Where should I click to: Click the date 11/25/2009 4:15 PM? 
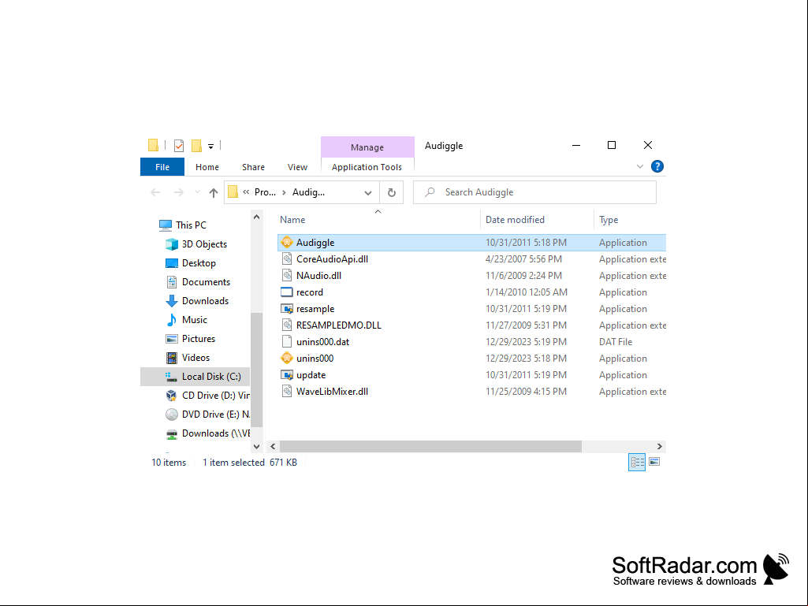[x=526, y=391]
